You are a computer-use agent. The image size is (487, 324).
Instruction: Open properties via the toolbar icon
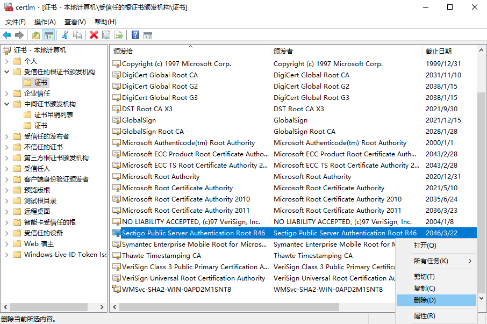[x=106, y=35]
